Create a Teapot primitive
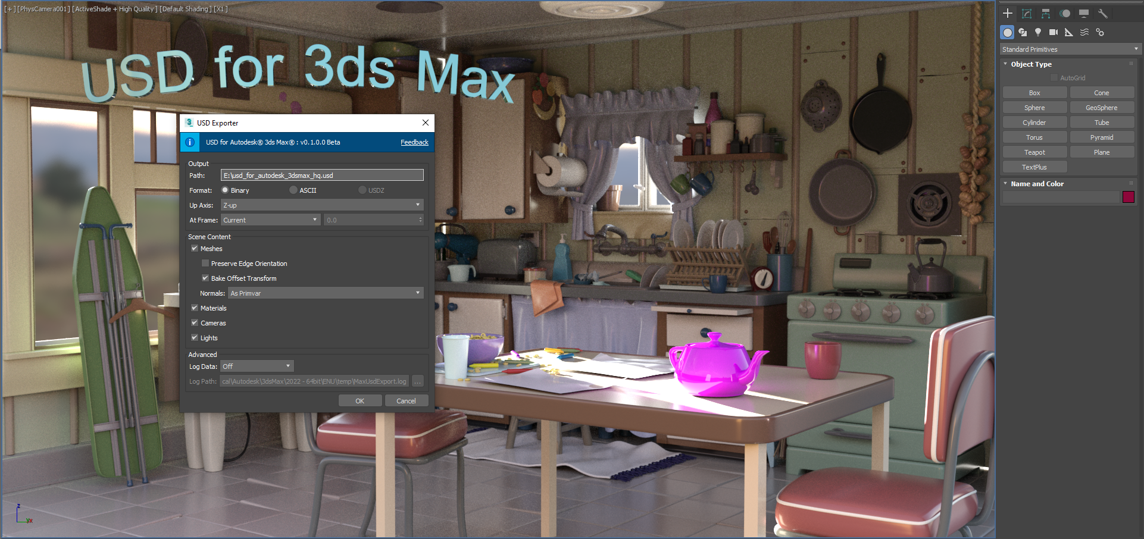This screenshot has width=1144, height=539. point(1034,152)
